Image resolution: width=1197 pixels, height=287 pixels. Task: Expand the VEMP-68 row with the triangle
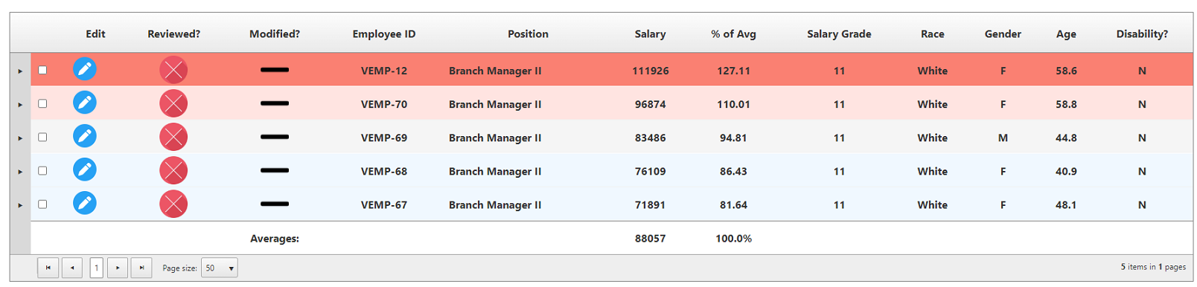tap(20, 172)
